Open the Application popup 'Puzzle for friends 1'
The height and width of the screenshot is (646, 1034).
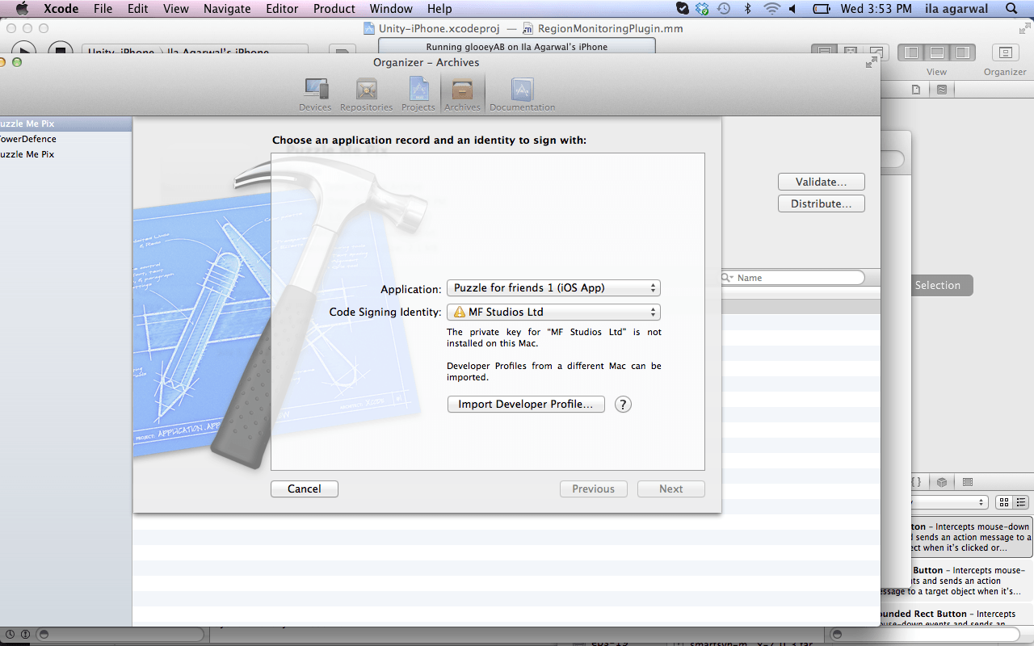point(553,288)
